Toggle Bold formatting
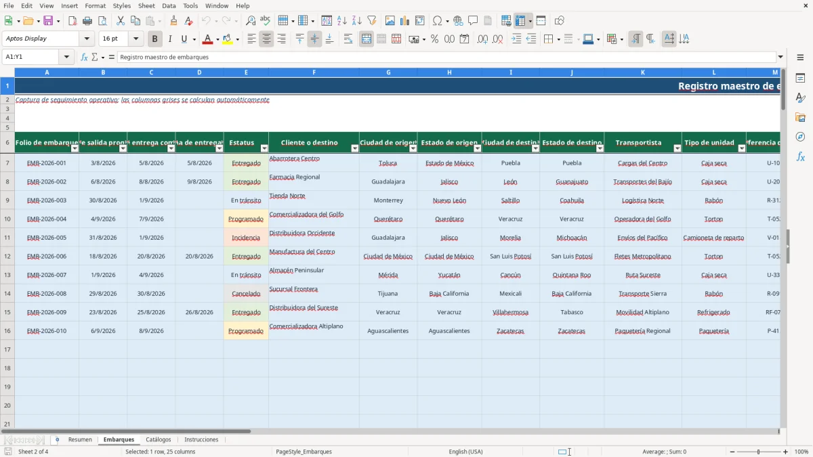813x457 pixels. [x=155, y=39]
